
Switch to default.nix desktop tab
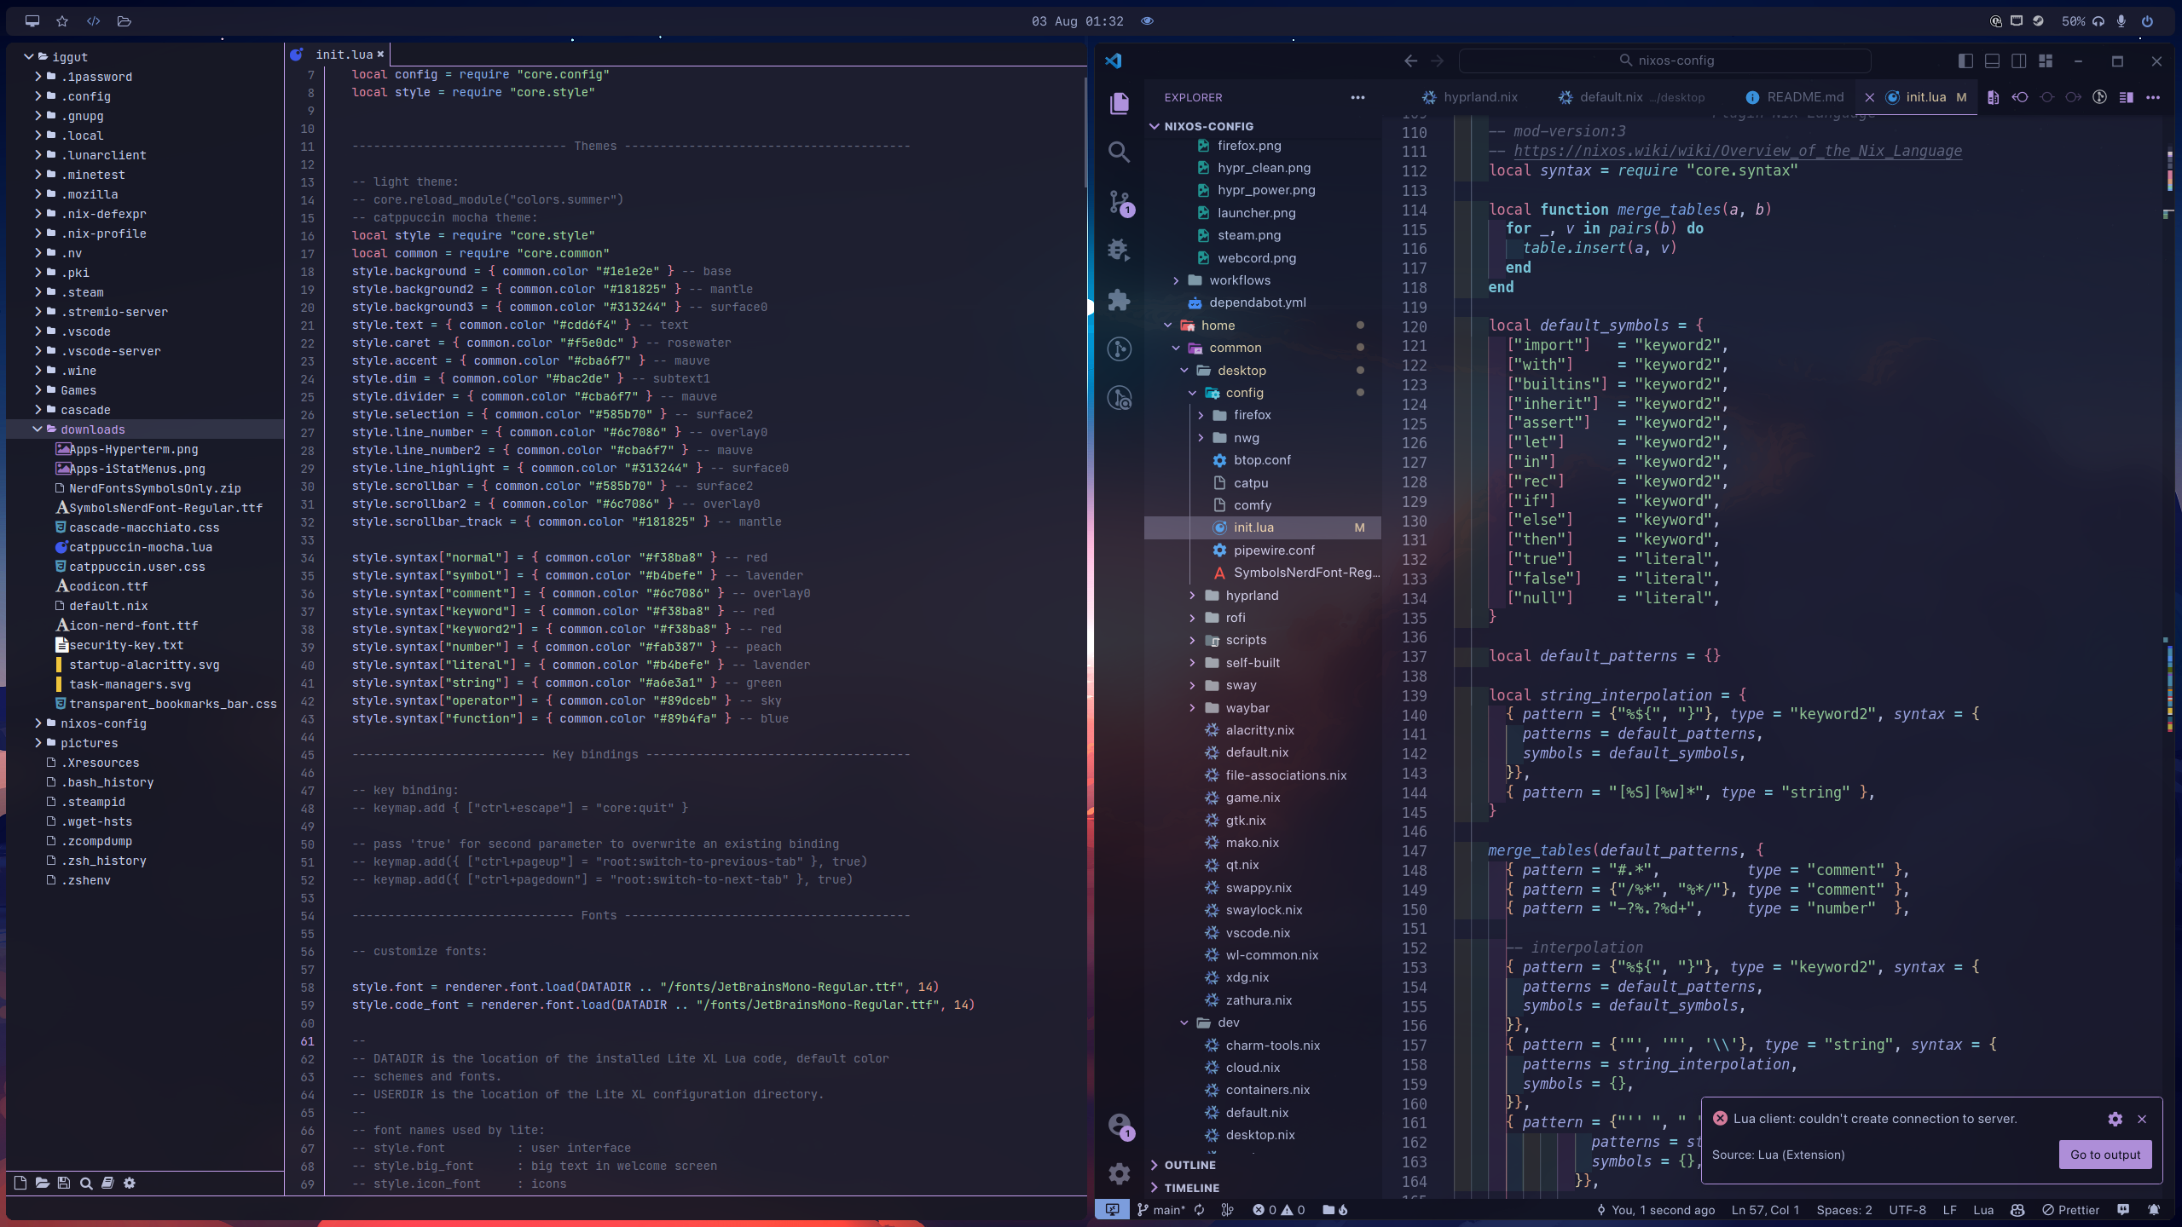(1632, 97)
